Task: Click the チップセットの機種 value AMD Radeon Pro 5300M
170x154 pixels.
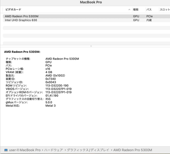Action: coord(62,59)
